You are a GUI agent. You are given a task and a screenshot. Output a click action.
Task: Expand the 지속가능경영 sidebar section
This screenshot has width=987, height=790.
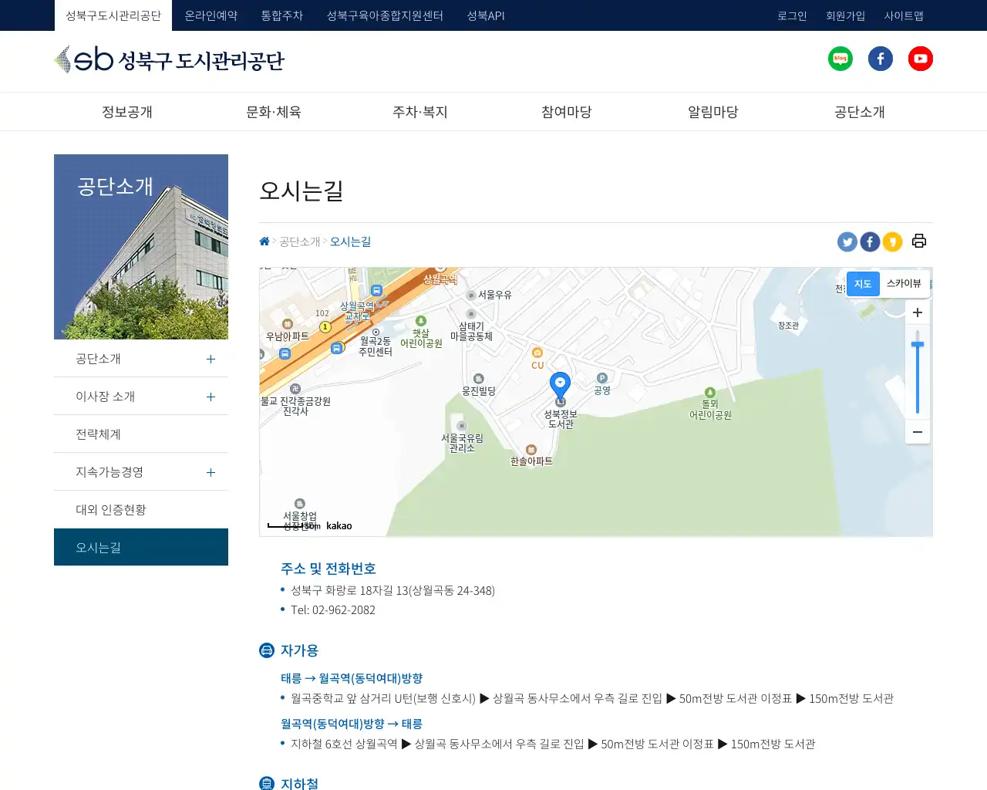pos(210,472)
